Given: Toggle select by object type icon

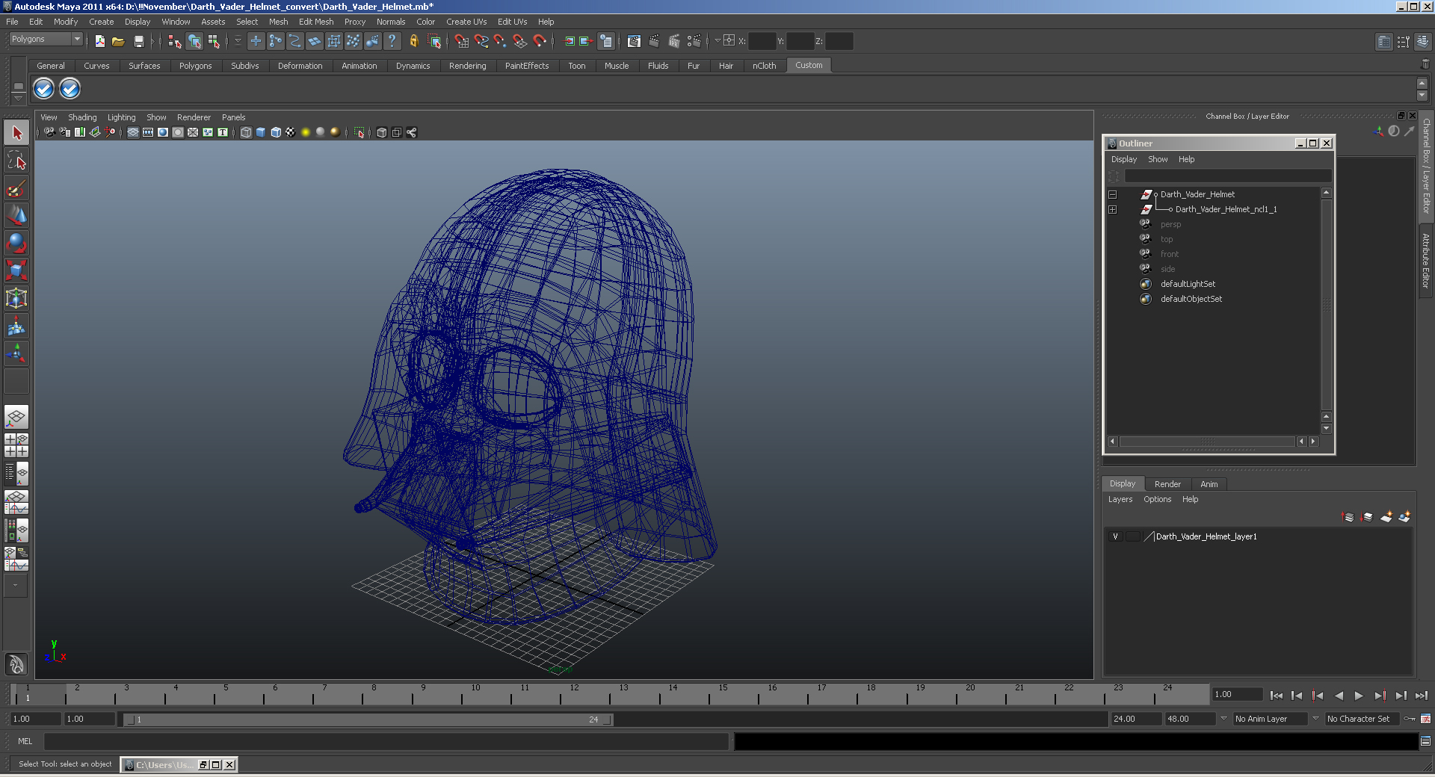Looking at the screenshot, I should [194, 41].
